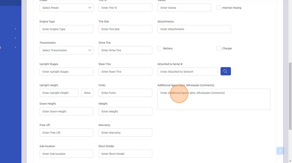Tick the Charger checkbox
The width and height of the screenshot is (292, 163).
[218, 48]
